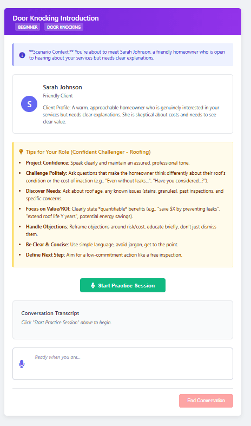Image resolution: width=251 pixels, height=426 pixels.
Task: Click the Scenario Context banner text
Action: click(x=127, y=55)
